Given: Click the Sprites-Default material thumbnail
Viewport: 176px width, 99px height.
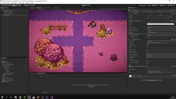Looking at the screenshot, I should [x=130, y=76].
